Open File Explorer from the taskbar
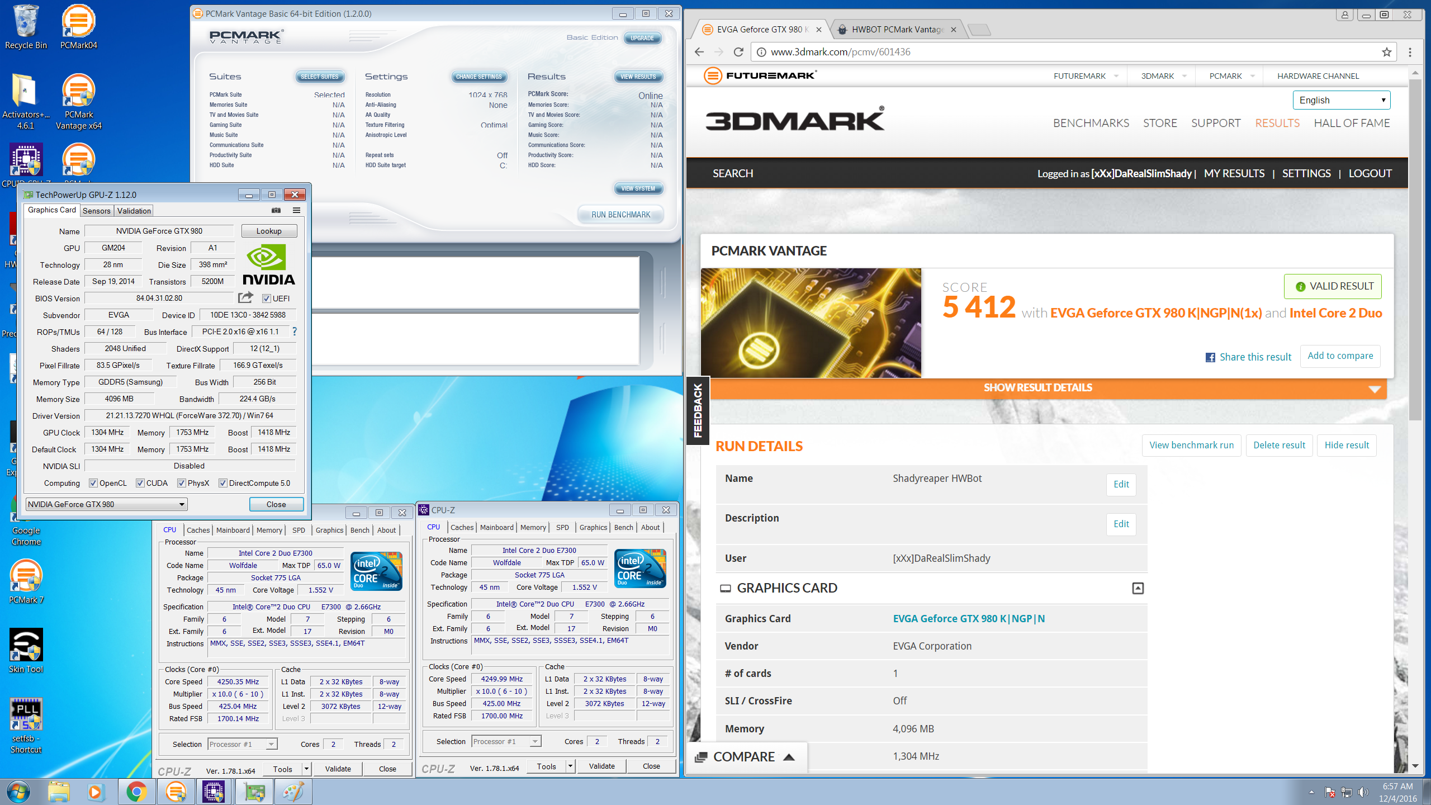The width and height of the screenshot is (1431, 805). [x=59, y=792]
